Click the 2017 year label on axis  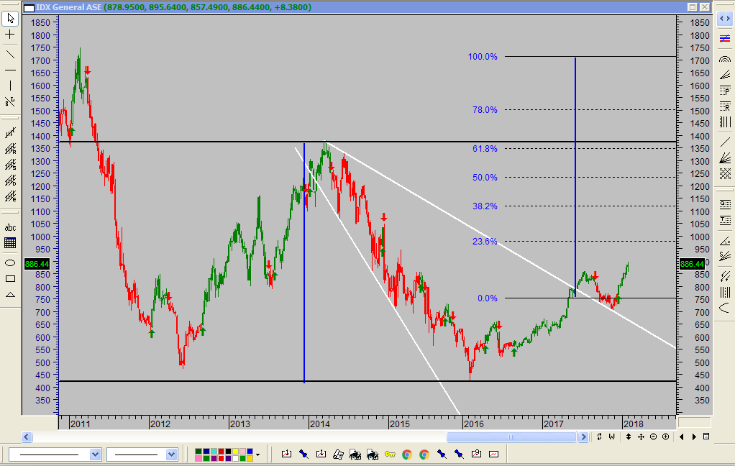click(554, 424)
